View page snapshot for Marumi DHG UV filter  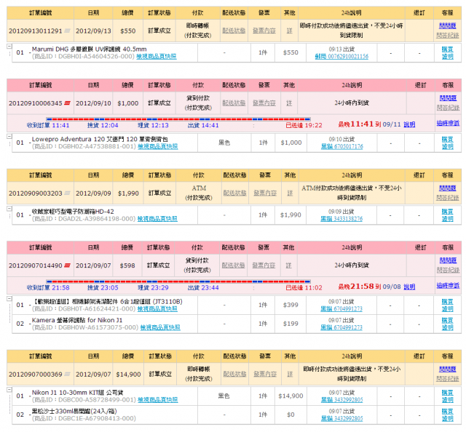tap(157, 57)
